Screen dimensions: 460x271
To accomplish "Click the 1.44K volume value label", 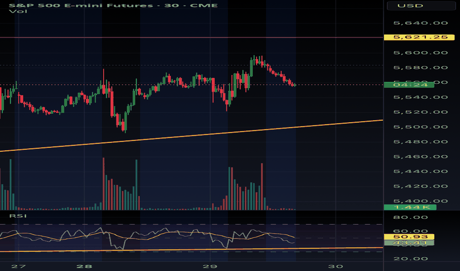I will tap(410, 207).
